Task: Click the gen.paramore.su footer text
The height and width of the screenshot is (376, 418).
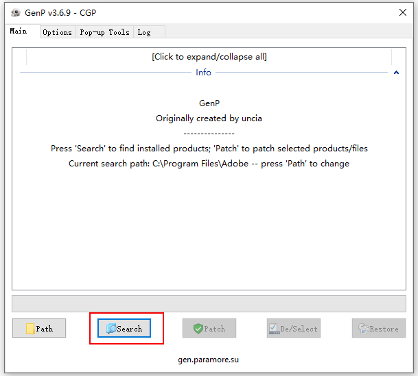Action: point(209,360)
